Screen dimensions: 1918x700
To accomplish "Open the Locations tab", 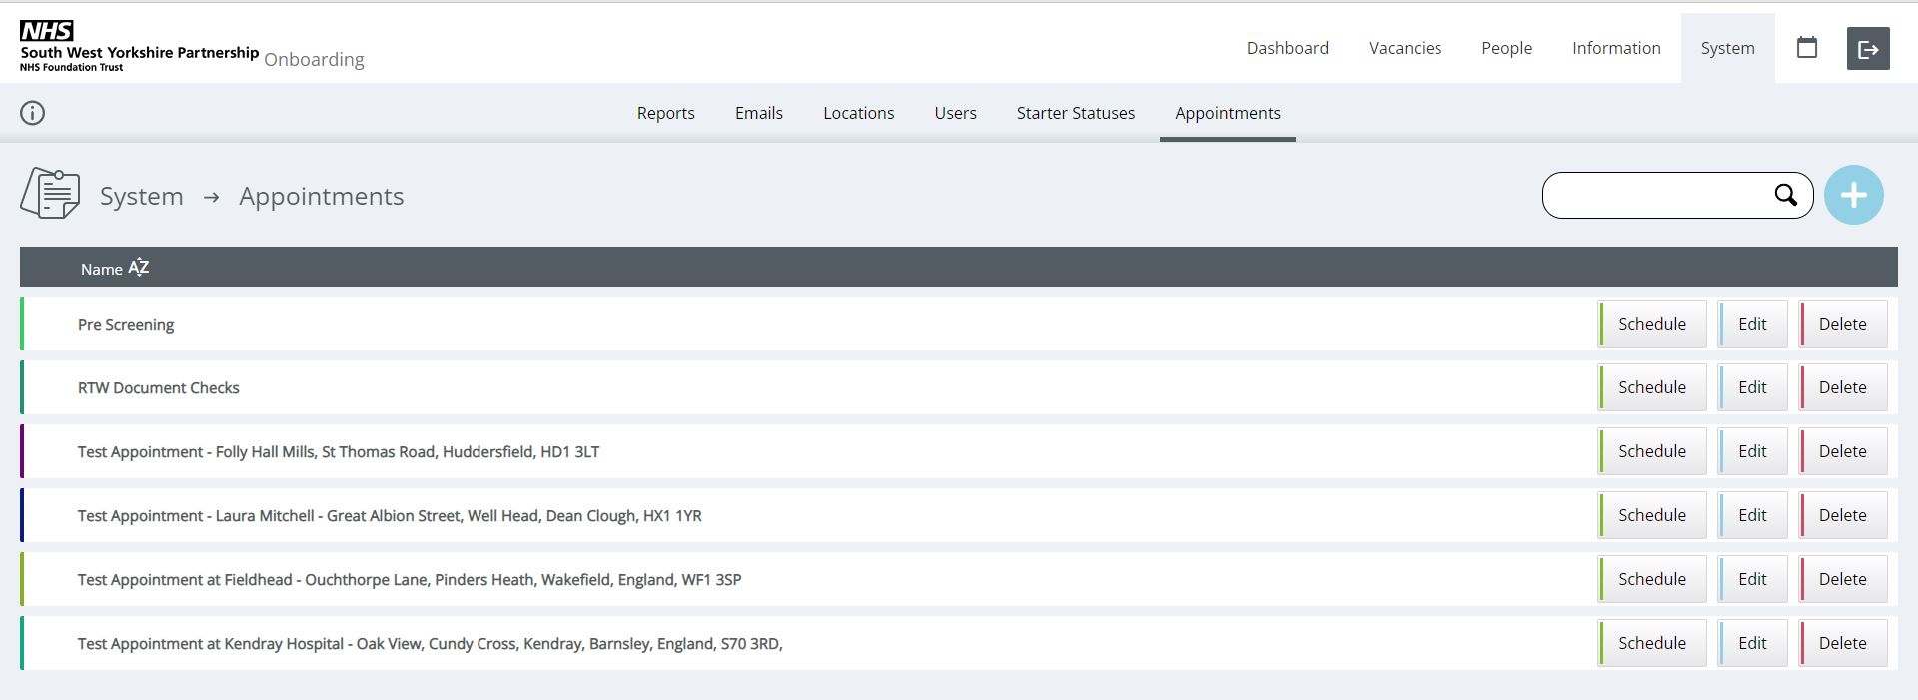I will (858, 113).
